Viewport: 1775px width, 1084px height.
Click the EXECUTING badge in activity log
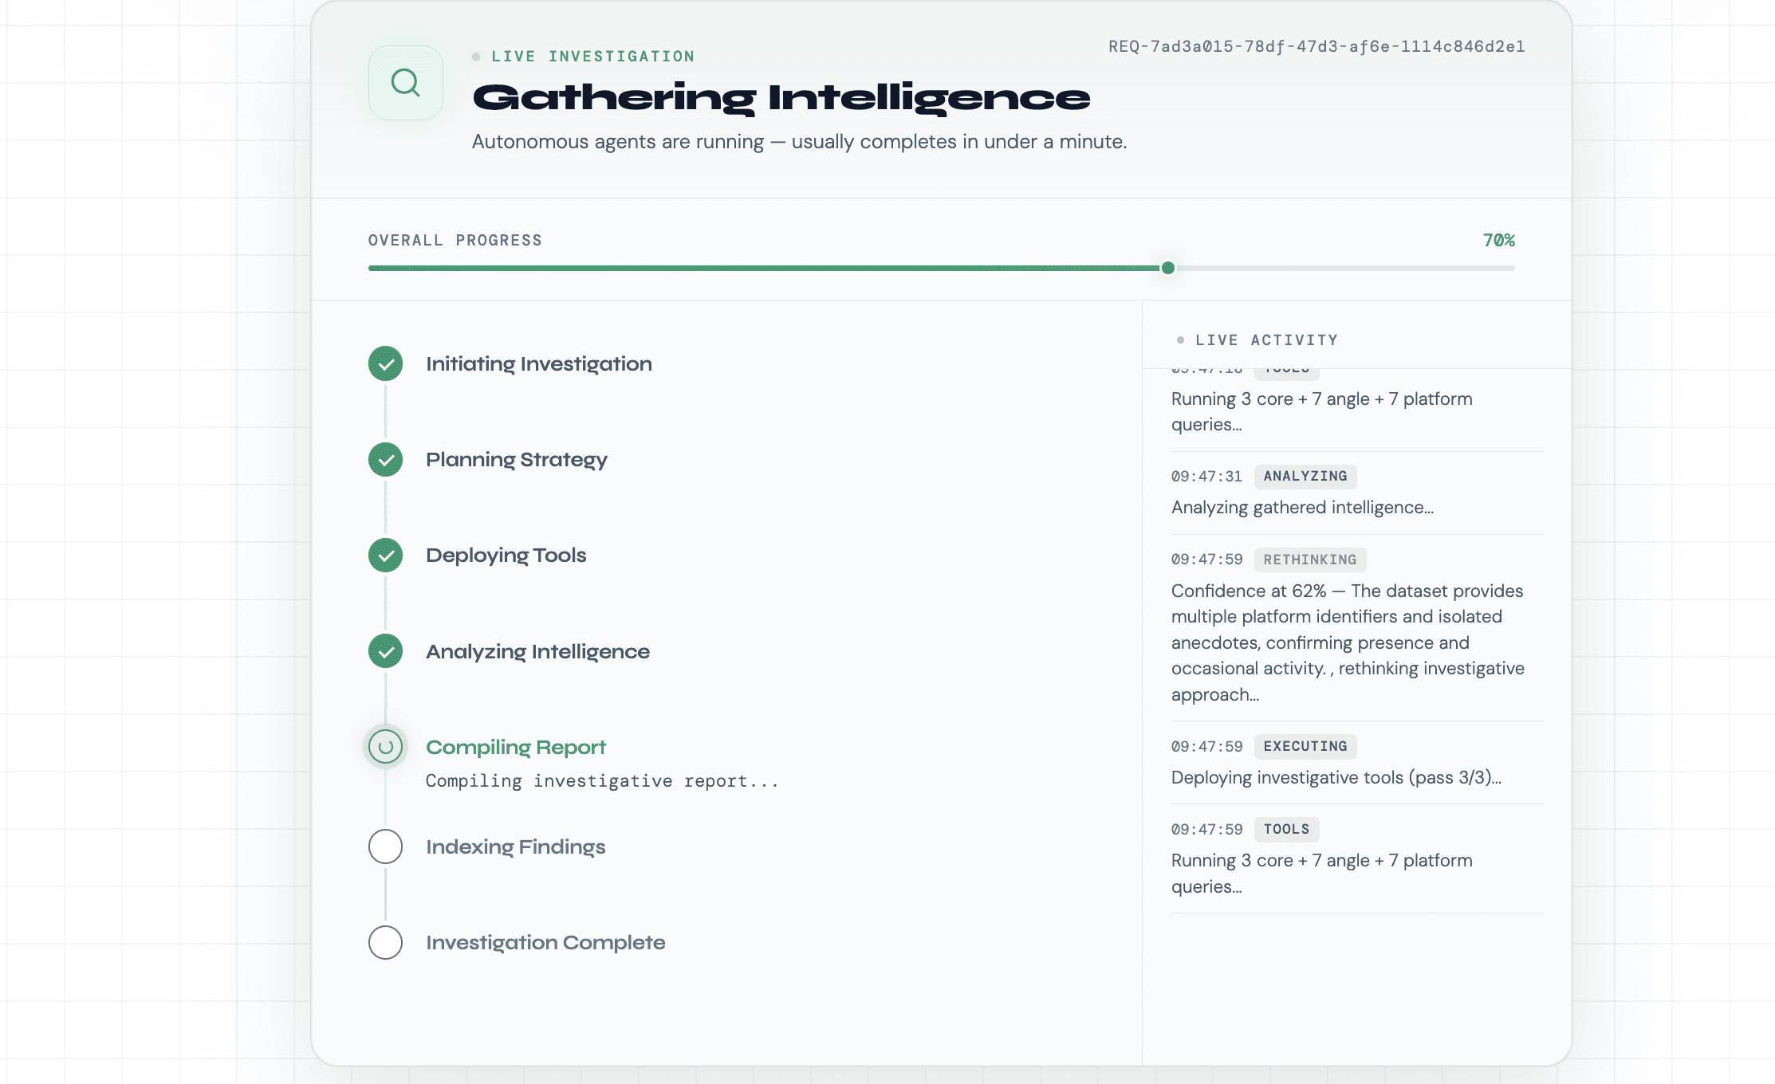click(1305, 746)
